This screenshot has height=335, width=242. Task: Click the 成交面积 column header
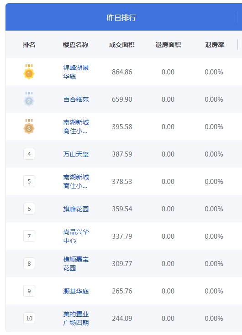pyautogui.click(x=121, y=45)
